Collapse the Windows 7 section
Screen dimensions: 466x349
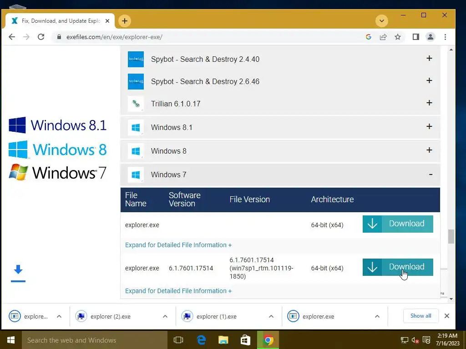(431, 174)
